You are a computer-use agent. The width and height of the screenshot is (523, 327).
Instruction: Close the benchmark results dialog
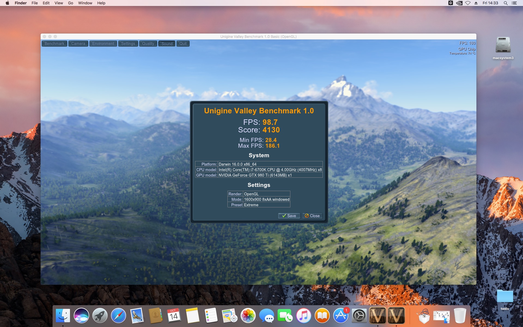(312, 216)
